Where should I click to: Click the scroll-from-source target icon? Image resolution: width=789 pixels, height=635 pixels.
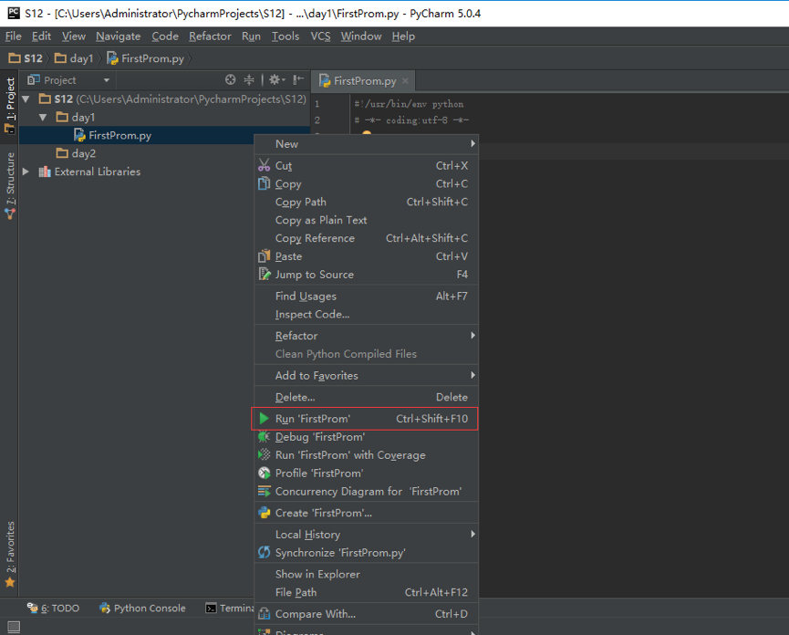point(231,79)
